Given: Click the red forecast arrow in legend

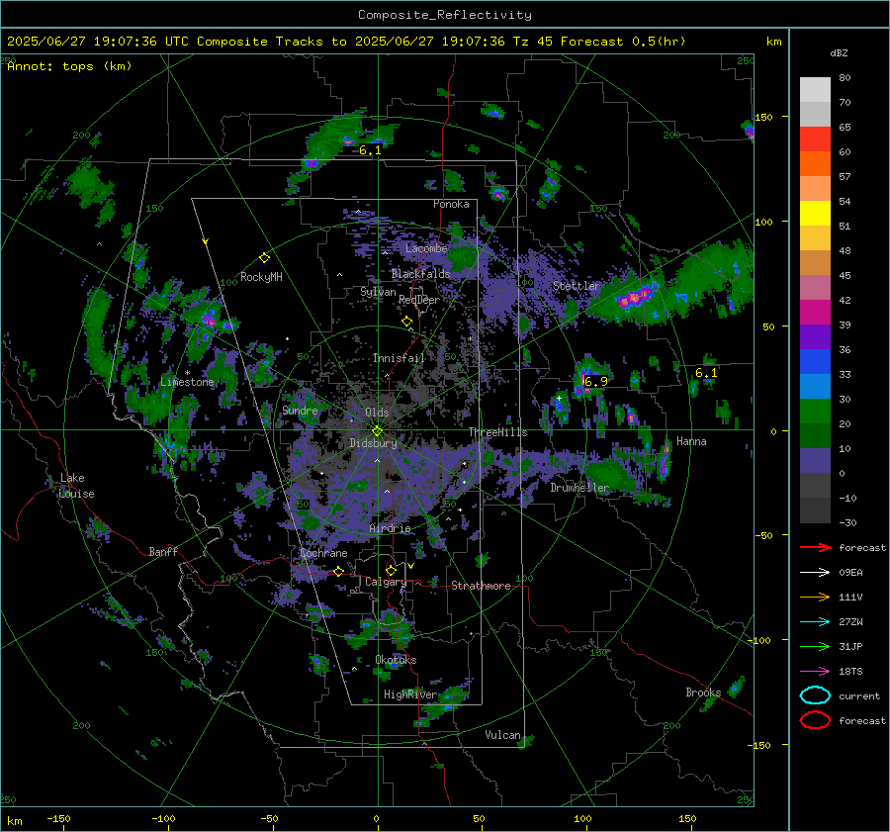Looking at the screenshot, I should point(815,547).
